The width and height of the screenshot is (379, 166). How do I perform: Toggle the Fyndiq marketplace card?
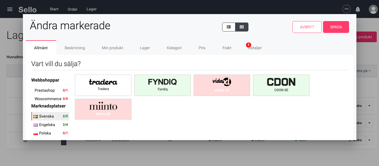pos(163,85)
